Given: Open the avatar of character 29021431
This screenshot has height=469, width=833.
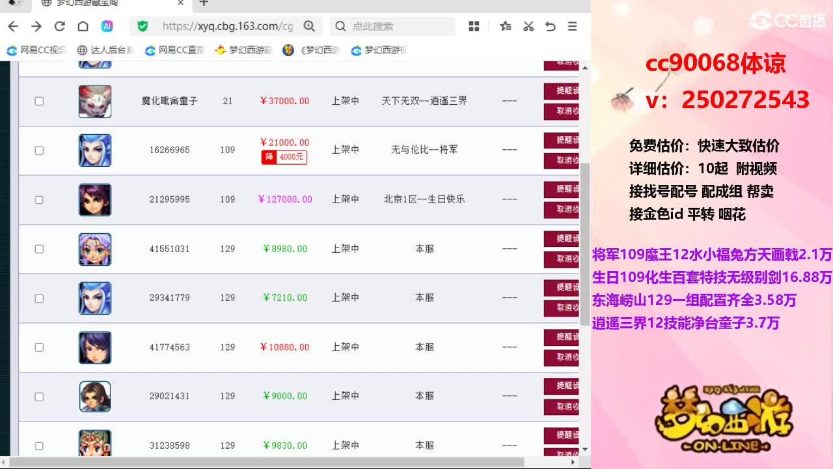Looking at the screenshot, I should click(95, 397).
